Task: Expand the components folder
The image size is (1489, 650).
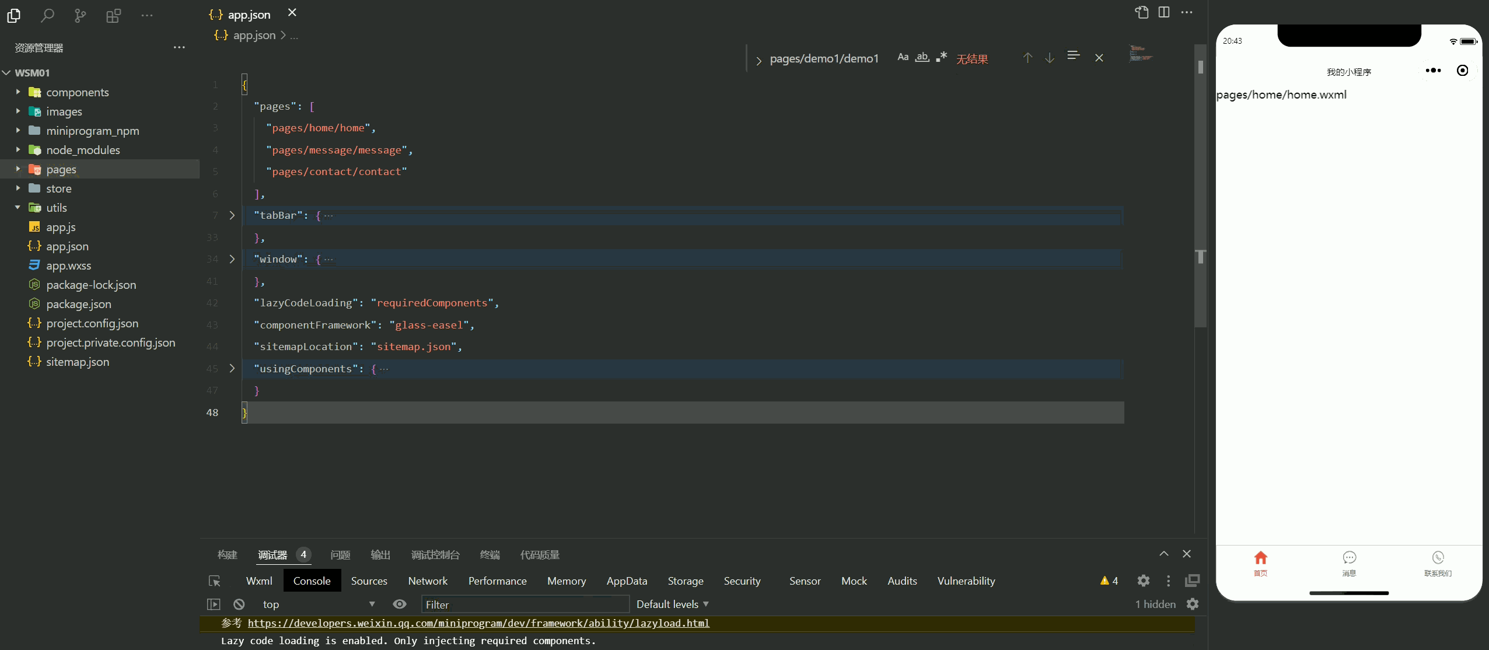Action: pos(77,92)
